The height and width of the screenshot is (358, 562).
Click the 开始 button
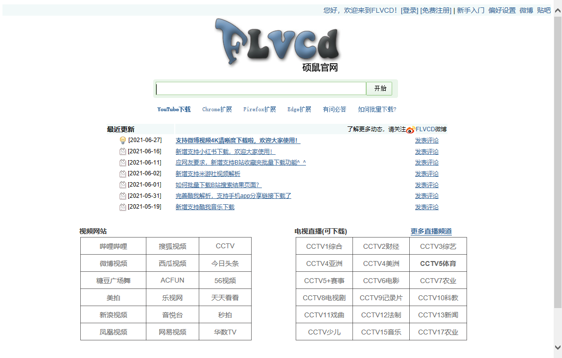point(380,89)
